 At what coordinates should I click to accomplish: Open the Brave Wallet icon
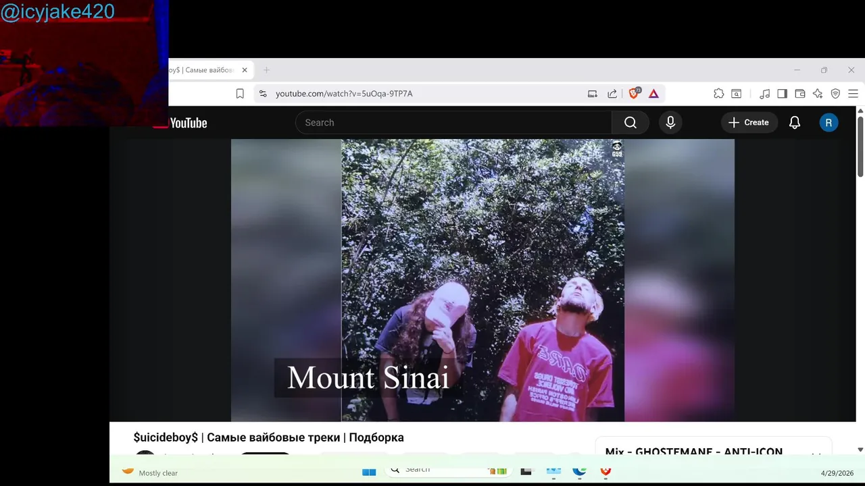coord(800,94)
